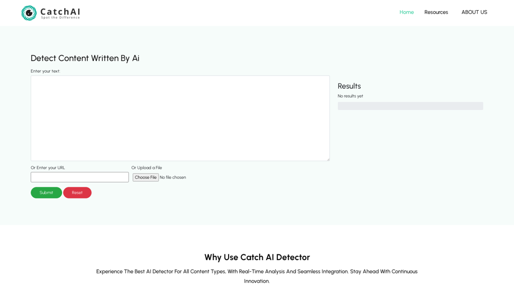Click "Detect Content Written By Ai" heading
This screenshot has width=514, height=289.
pyautogui.click(x=85, y=58)
